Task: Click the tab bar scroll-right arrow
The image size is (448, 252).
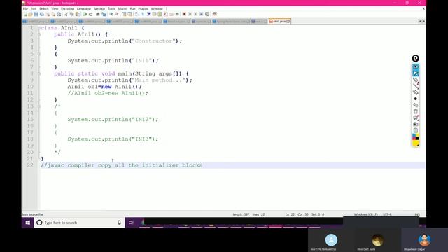Action: pos(423,21)
